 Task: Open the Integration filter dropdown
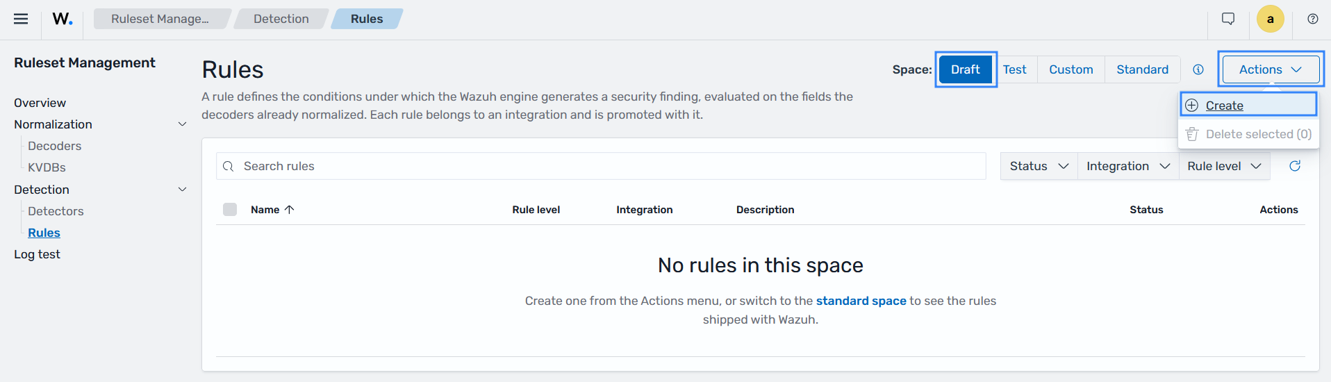point(1128,166)
